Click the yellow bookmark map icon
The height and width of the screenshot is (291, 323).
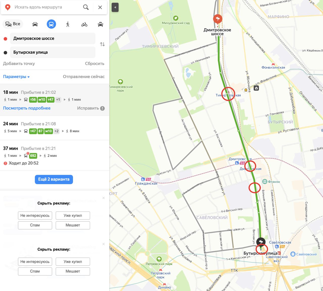pos(246,90)
